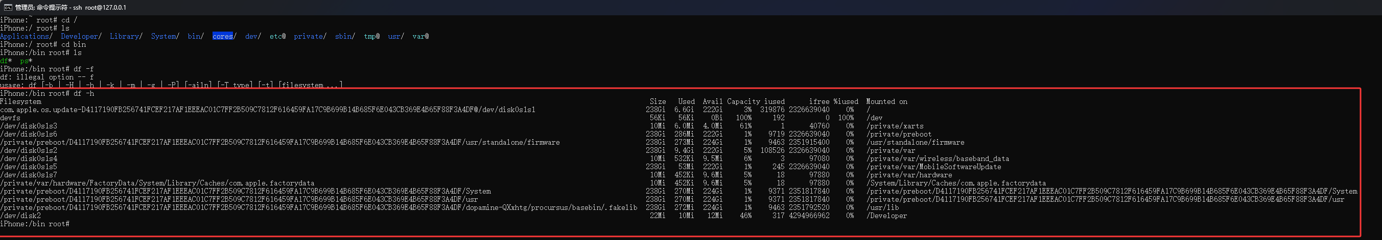This screenshot has width=1382, height=240.
Task: Select the 'df*' executable in bin listing
Action: (x=6, y=61)
